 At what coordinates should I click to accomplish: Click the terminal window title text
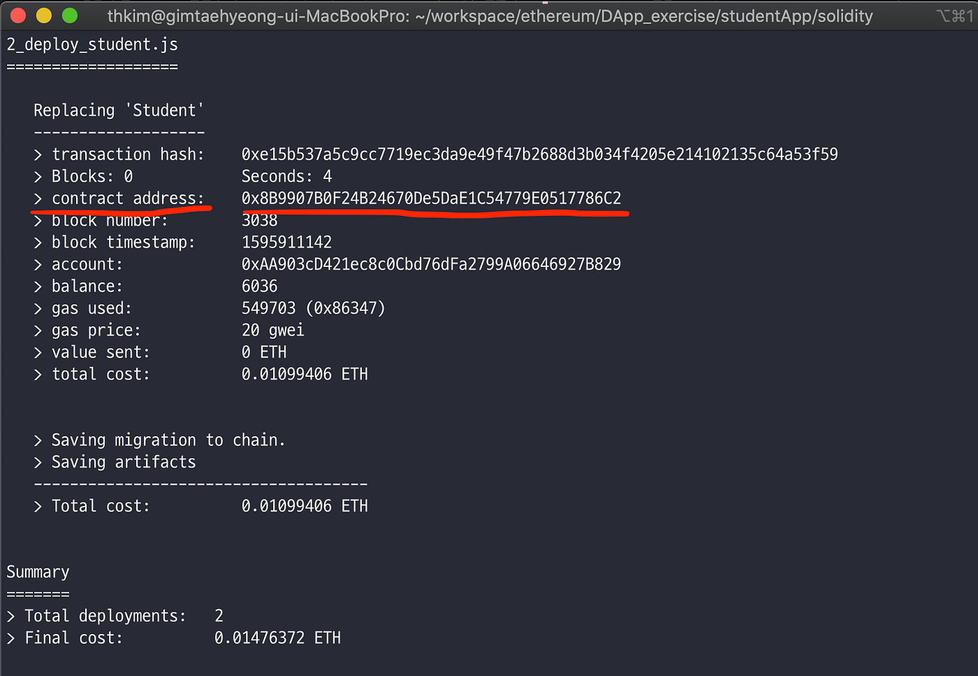coord(490,16)
